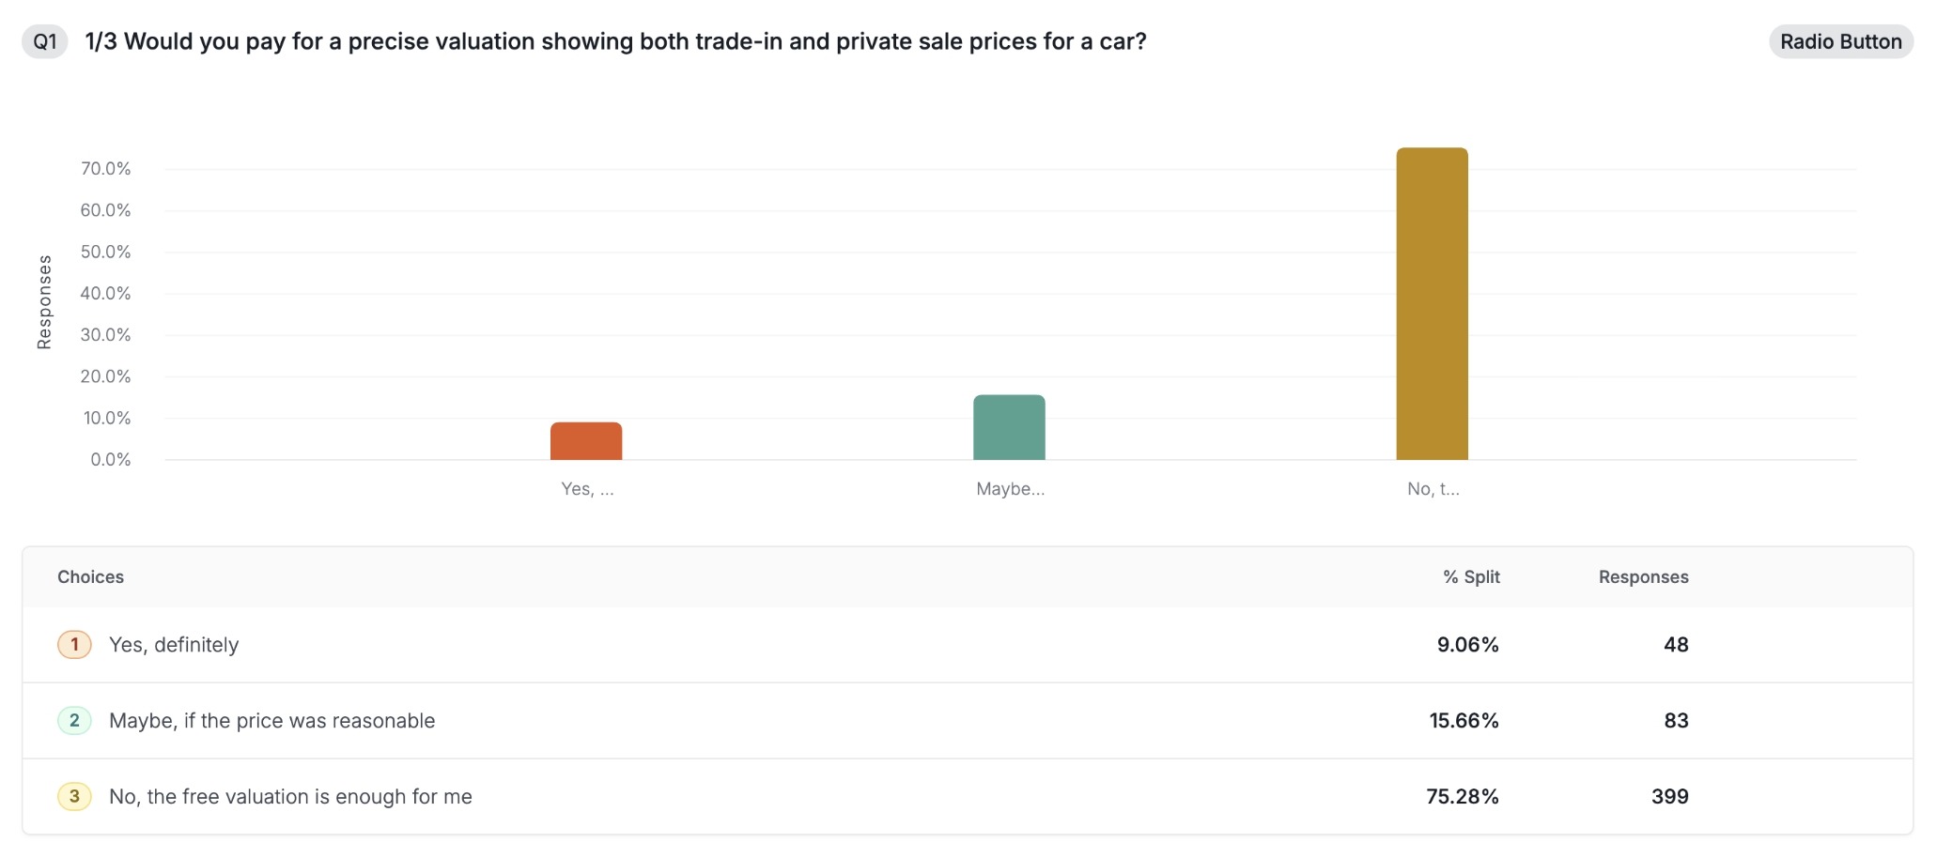
Task: Click the orange 'Yes' bar in chart
Action: coord(586,441)
